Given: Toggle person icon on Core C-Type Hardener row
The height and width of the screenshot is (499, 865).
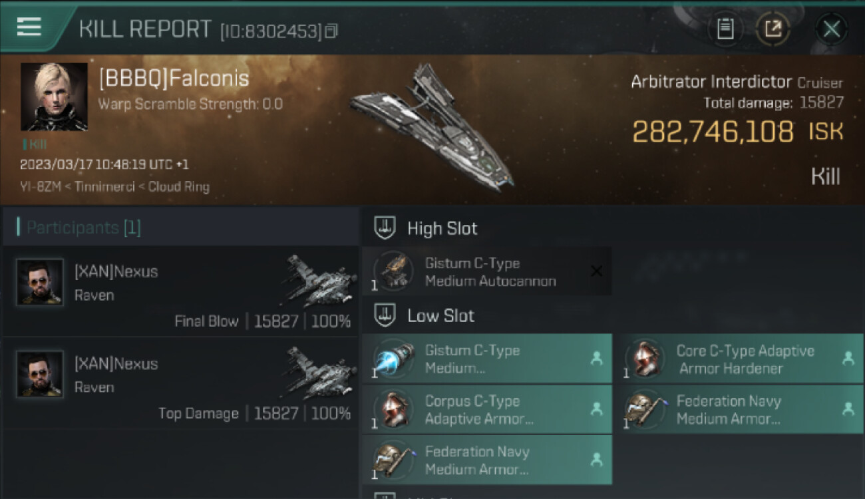Looking at the screenshot, I should (848, 359).
